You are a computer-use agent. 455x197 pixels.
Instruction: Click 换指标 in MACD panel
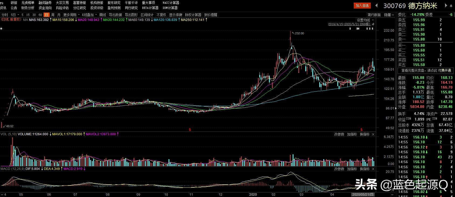click(x=365, y=169)
